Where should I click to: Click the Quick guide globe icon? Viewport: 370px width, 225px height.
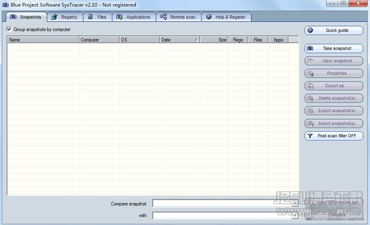pyautogui.click(x=311, y=30)
